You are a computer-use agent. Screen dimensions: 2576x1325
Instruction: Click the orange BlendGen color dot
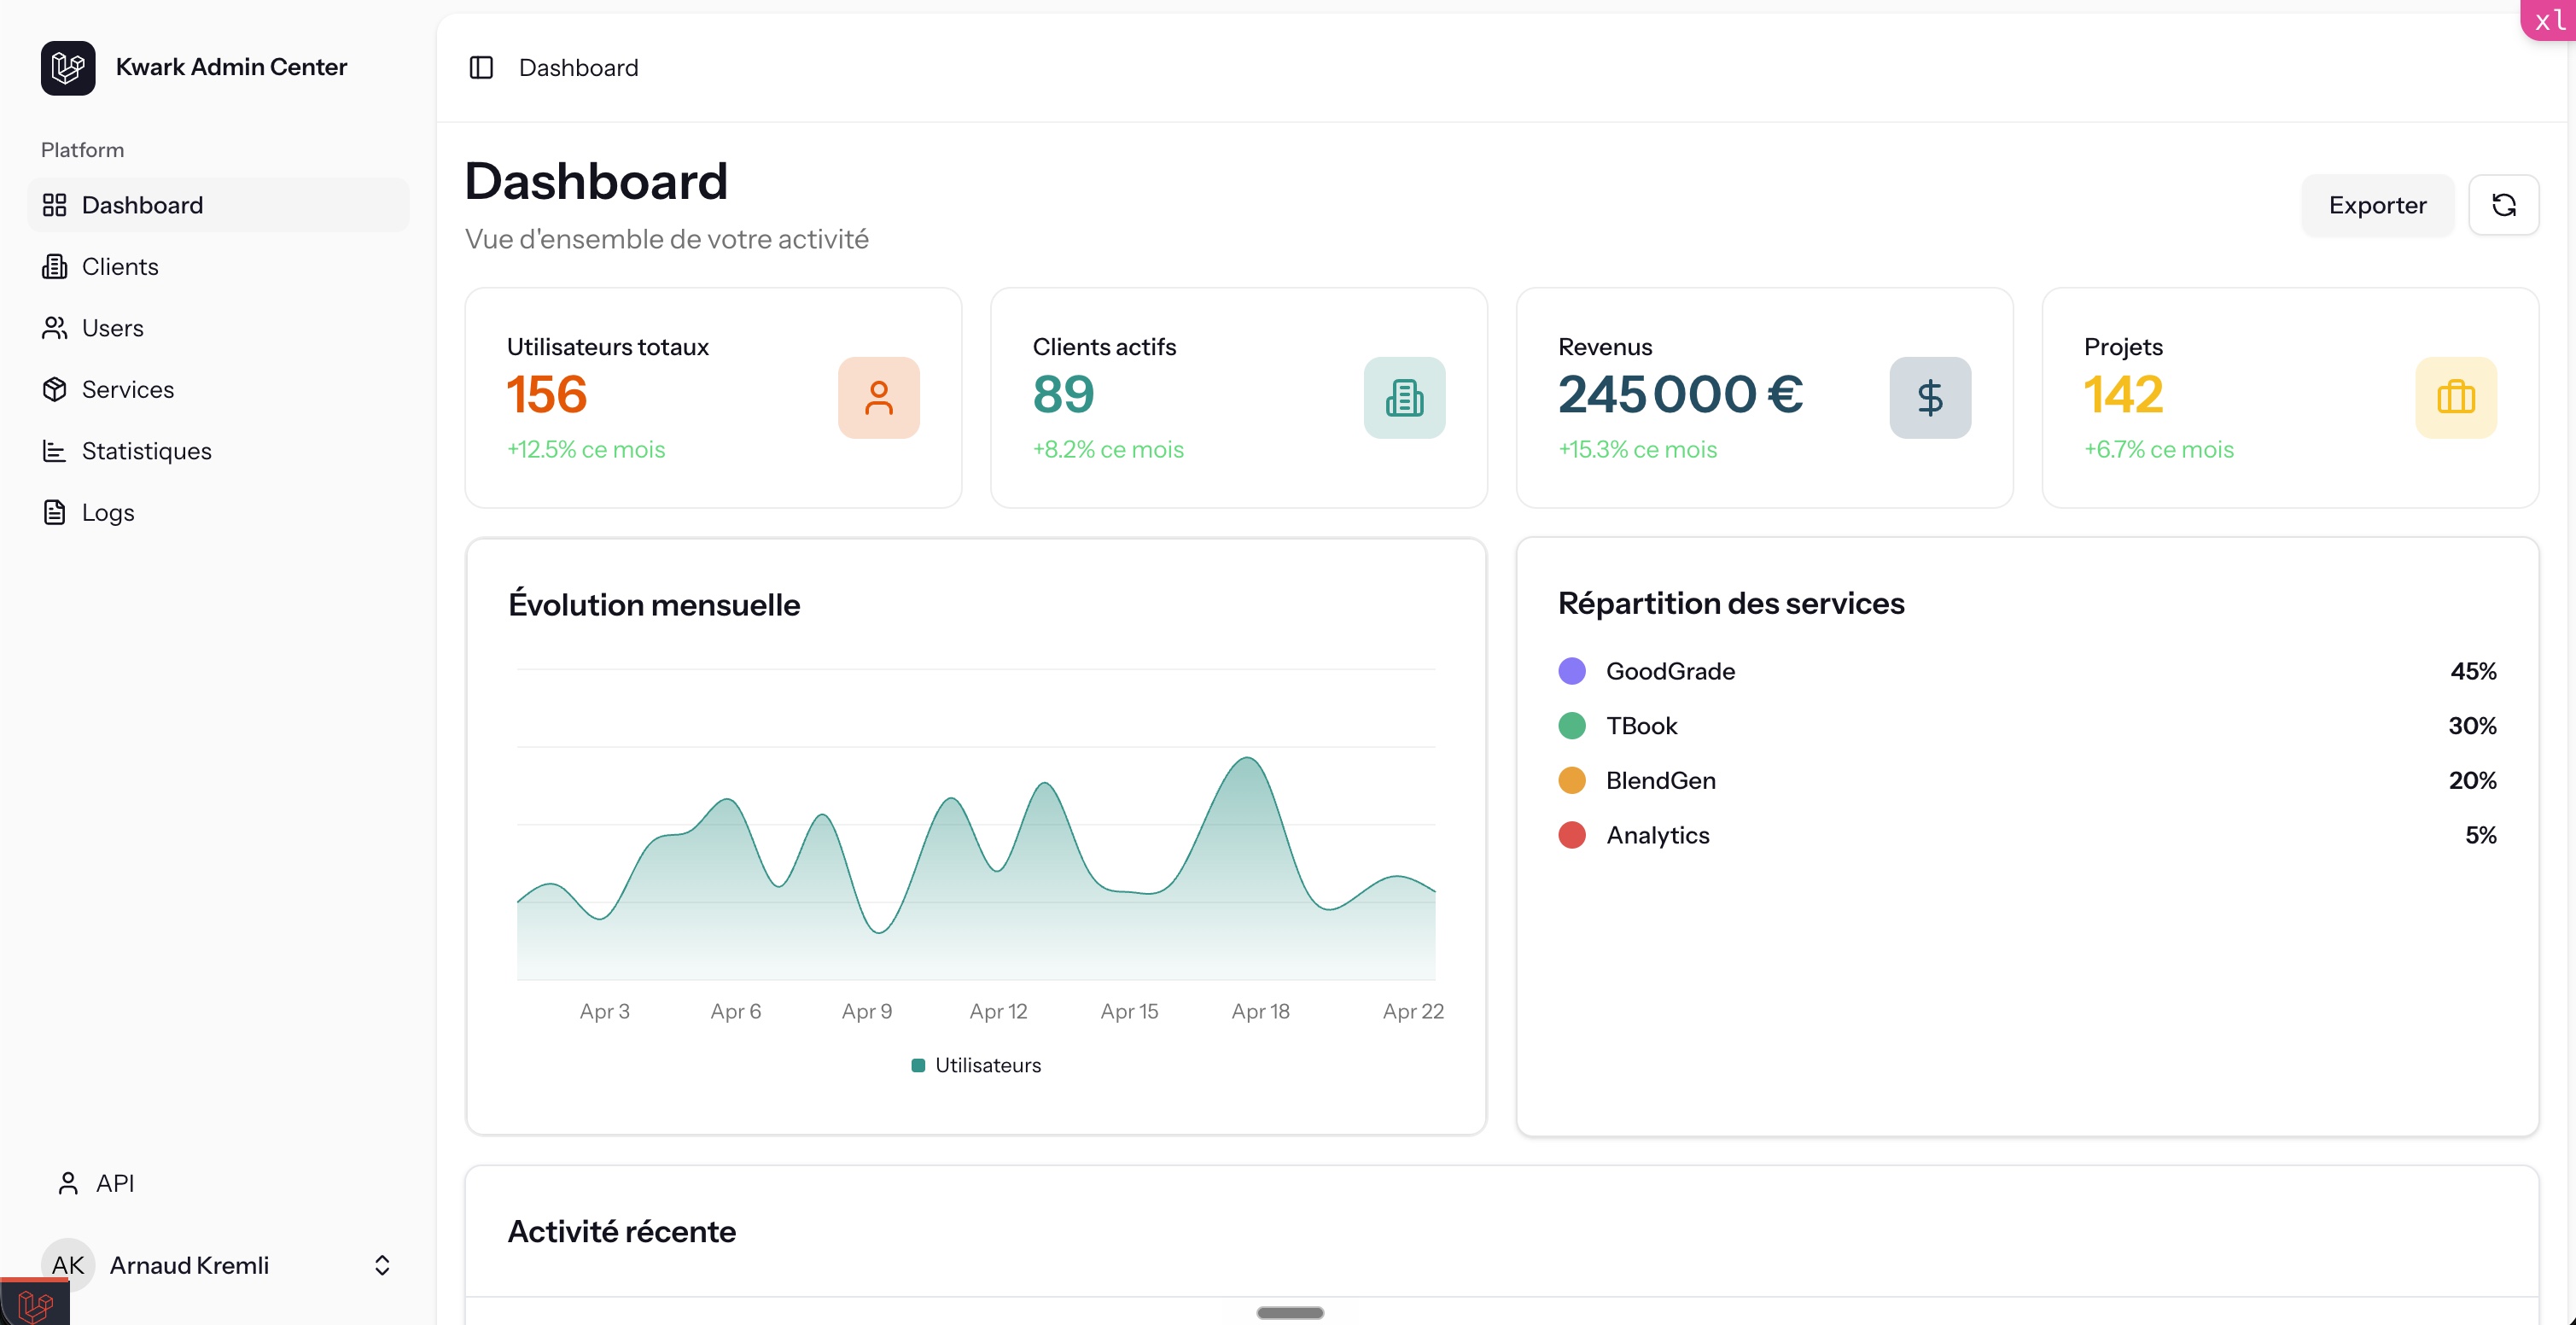(x=1572, y=780)
